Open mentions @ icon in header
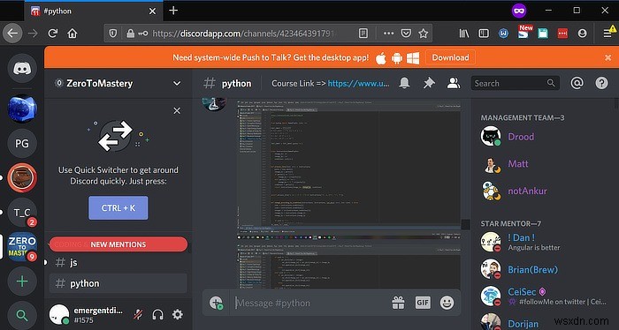The width and height of the screenshot is (619, 330). pyautogui.click(x=577, y=83)
